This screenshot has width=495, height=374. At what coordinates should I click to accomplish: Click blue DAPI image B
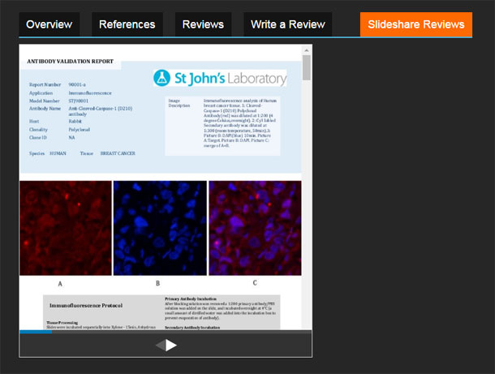click(x=160, y=228)
